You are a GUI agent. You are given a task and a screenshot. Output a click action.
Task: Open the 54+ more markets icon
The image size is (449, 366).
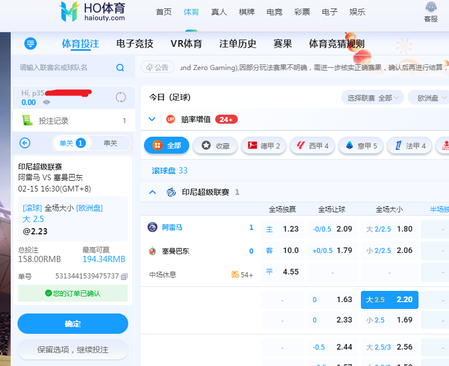[236, 274]
